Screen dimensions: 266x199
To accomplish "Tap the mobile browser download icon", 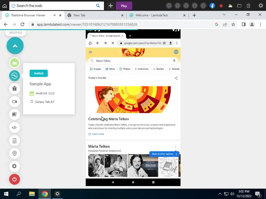I will point(170,43).
